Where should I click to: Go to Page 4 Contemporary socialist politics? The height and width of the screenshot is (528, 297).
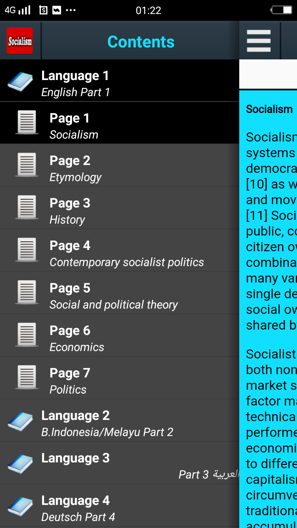(x=120, y=250)
